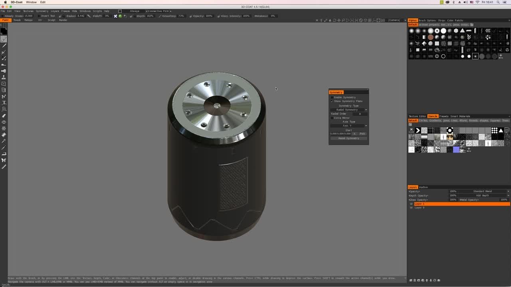Toggle Invert Tool checkbox
The width and height of the screenshot is (511, 287).
39,16
